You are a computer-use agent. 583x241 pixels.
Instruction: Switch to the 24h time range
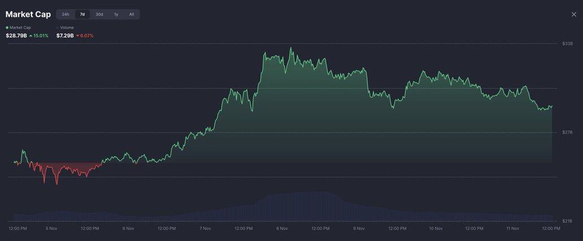click(66, 14)
